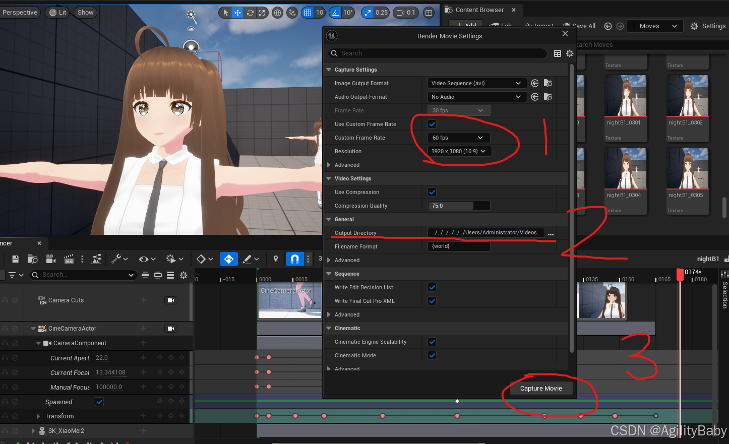Viewport: 729px width, 444px height.
Task: Open key options diamond menu
Action: (204, 259)
